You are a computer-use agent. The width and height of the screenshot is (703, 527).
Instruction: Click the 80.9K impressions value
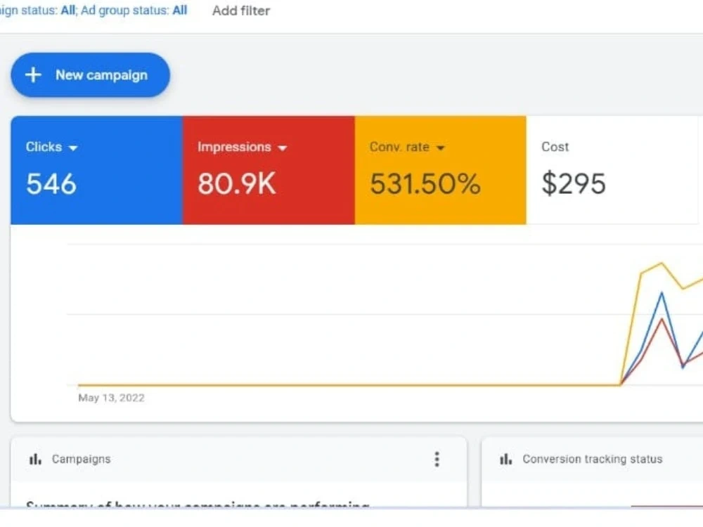pyautogui.click(x=237, y=183)
